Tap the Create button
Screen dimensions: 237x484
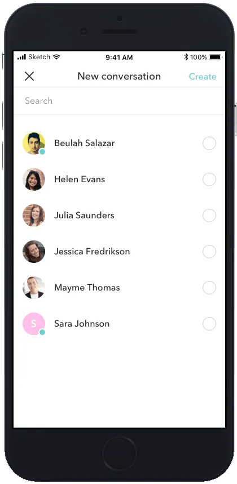(x=203, y=77)
